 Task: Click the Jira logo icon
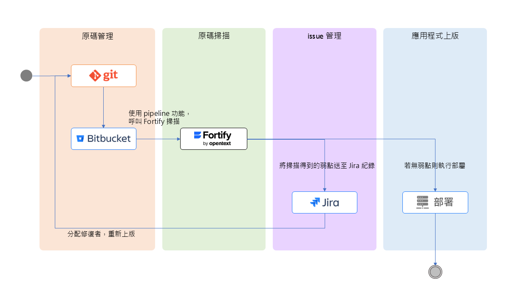pyautogui.click(x=315, y=202)
